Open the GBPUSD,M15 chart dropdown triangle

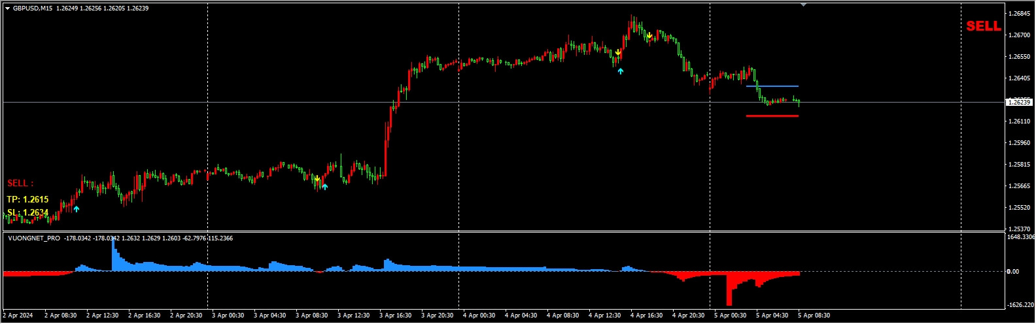(7, 8)
